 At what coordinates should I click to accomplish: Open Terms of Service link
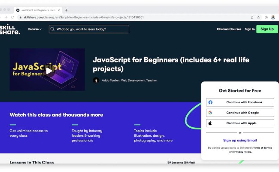(263, 148)
